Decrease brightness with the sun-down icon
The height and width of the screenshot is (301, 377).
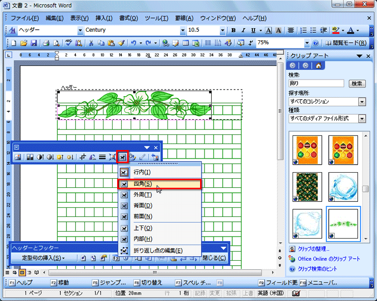70,157
